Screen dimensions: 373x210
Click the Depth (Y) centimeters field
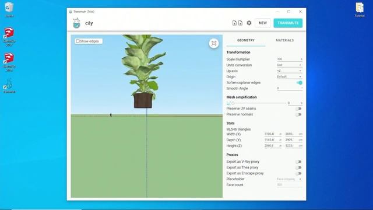tap(294, 140)
